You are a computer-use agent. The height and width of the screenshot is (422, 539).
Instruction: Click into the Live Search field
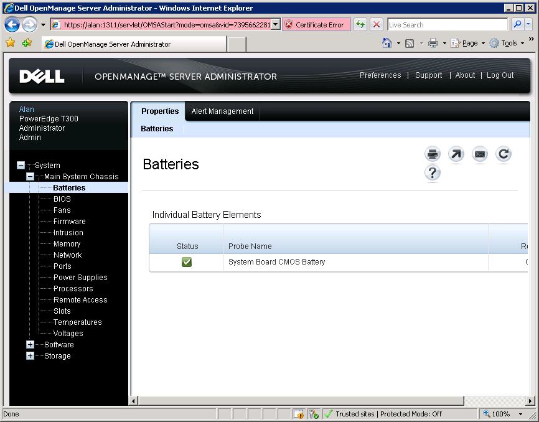(448, 25)
